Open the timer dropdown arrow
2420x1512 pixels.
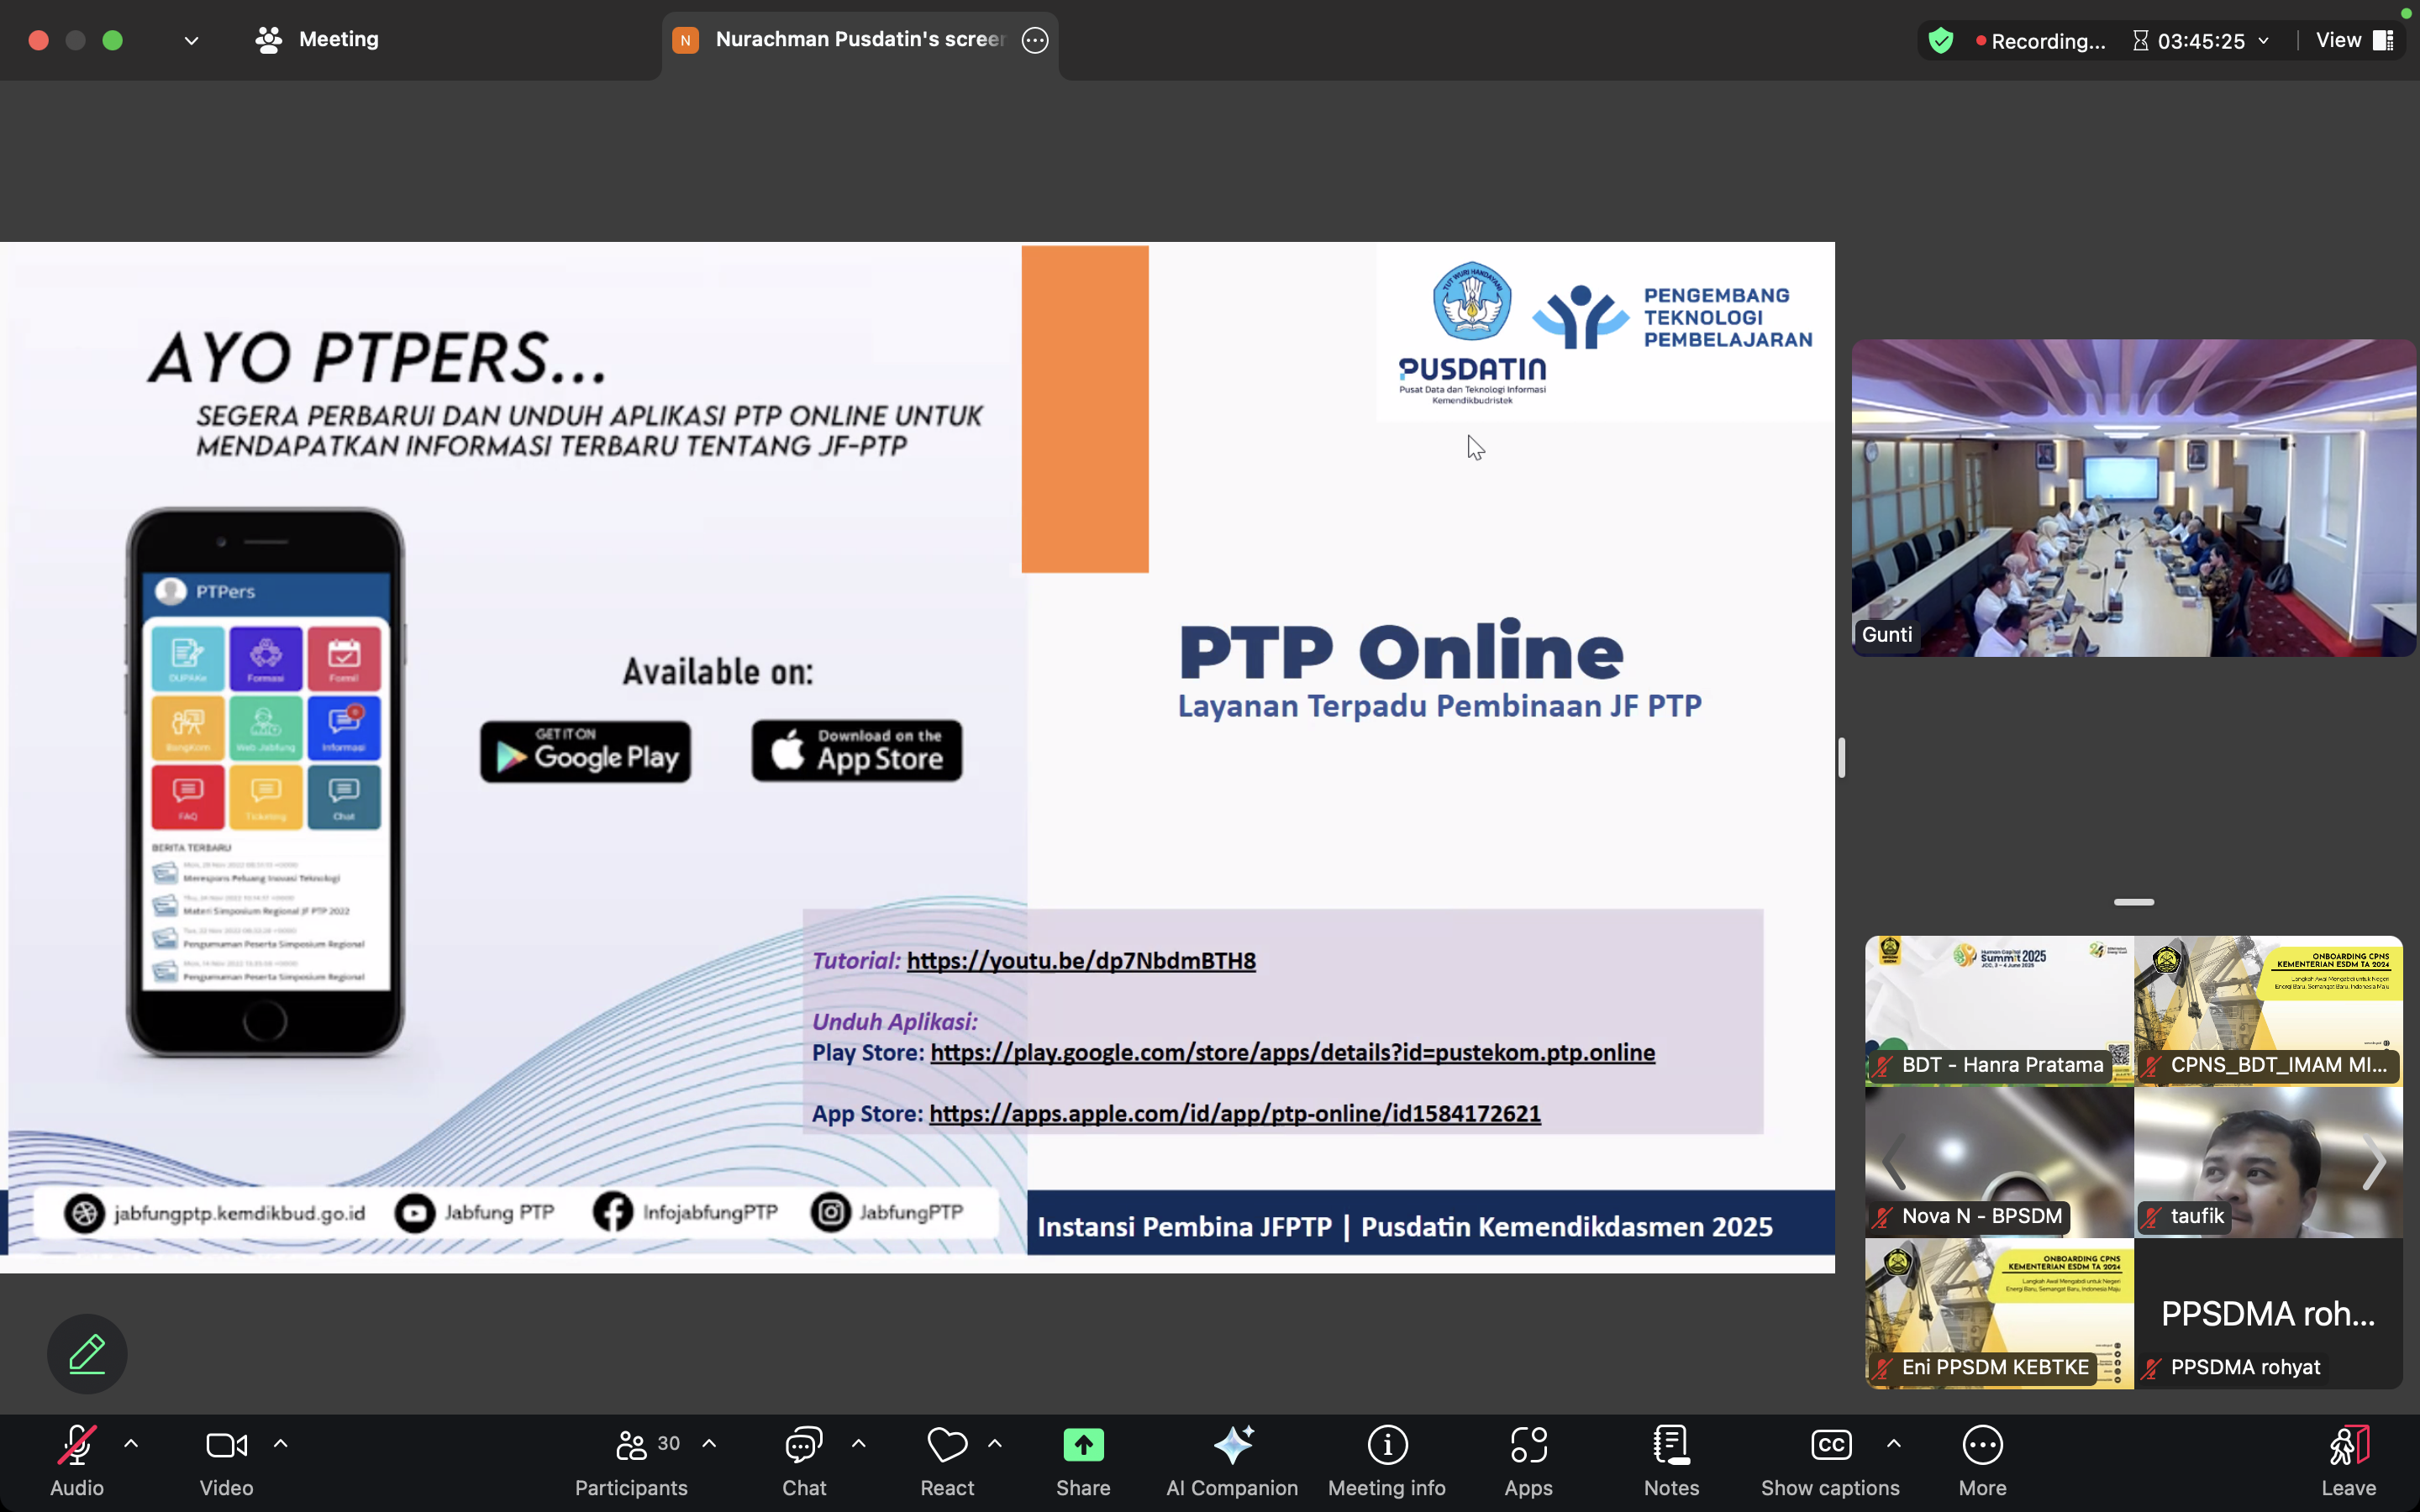click(x=2264, y=41)
